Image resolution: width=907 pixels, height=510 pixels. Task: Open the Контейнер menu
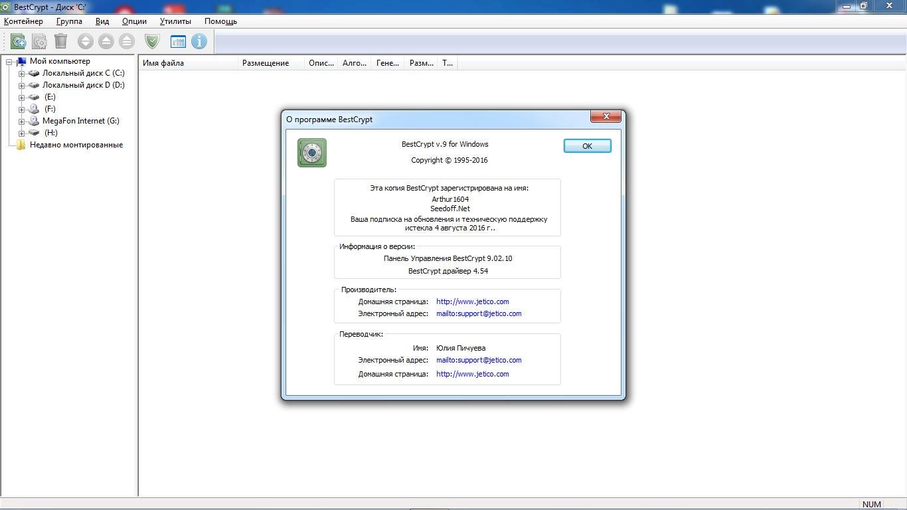point(23,21)
